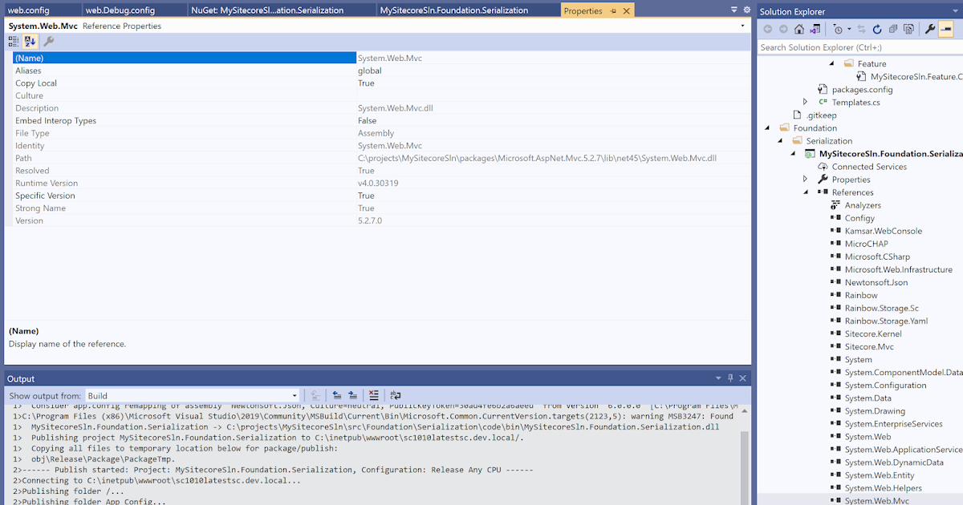Toggle word wrap in the Output window

tap(394, 395)
